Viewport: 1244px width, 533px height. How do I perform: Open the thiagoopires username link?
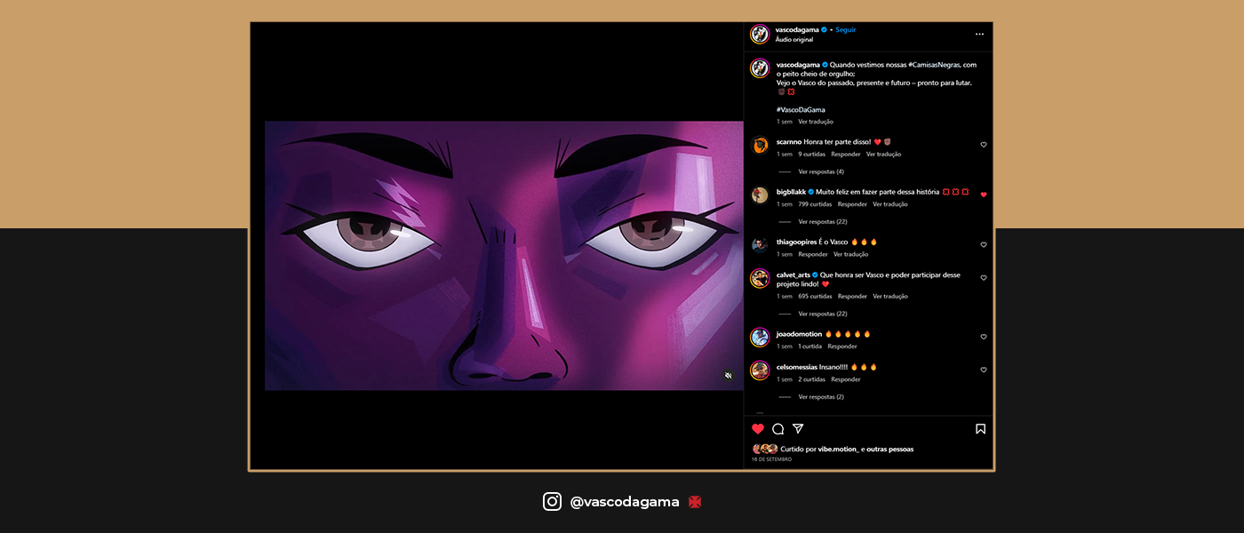797,242
